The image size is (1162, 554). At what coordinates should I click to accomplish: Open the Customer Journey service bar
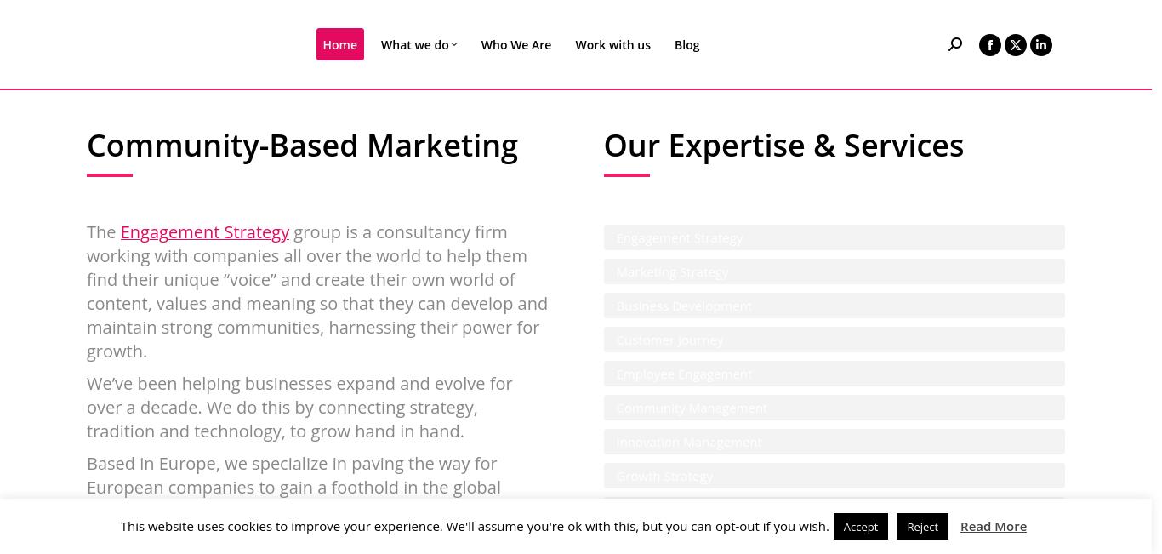pos(834,340)
